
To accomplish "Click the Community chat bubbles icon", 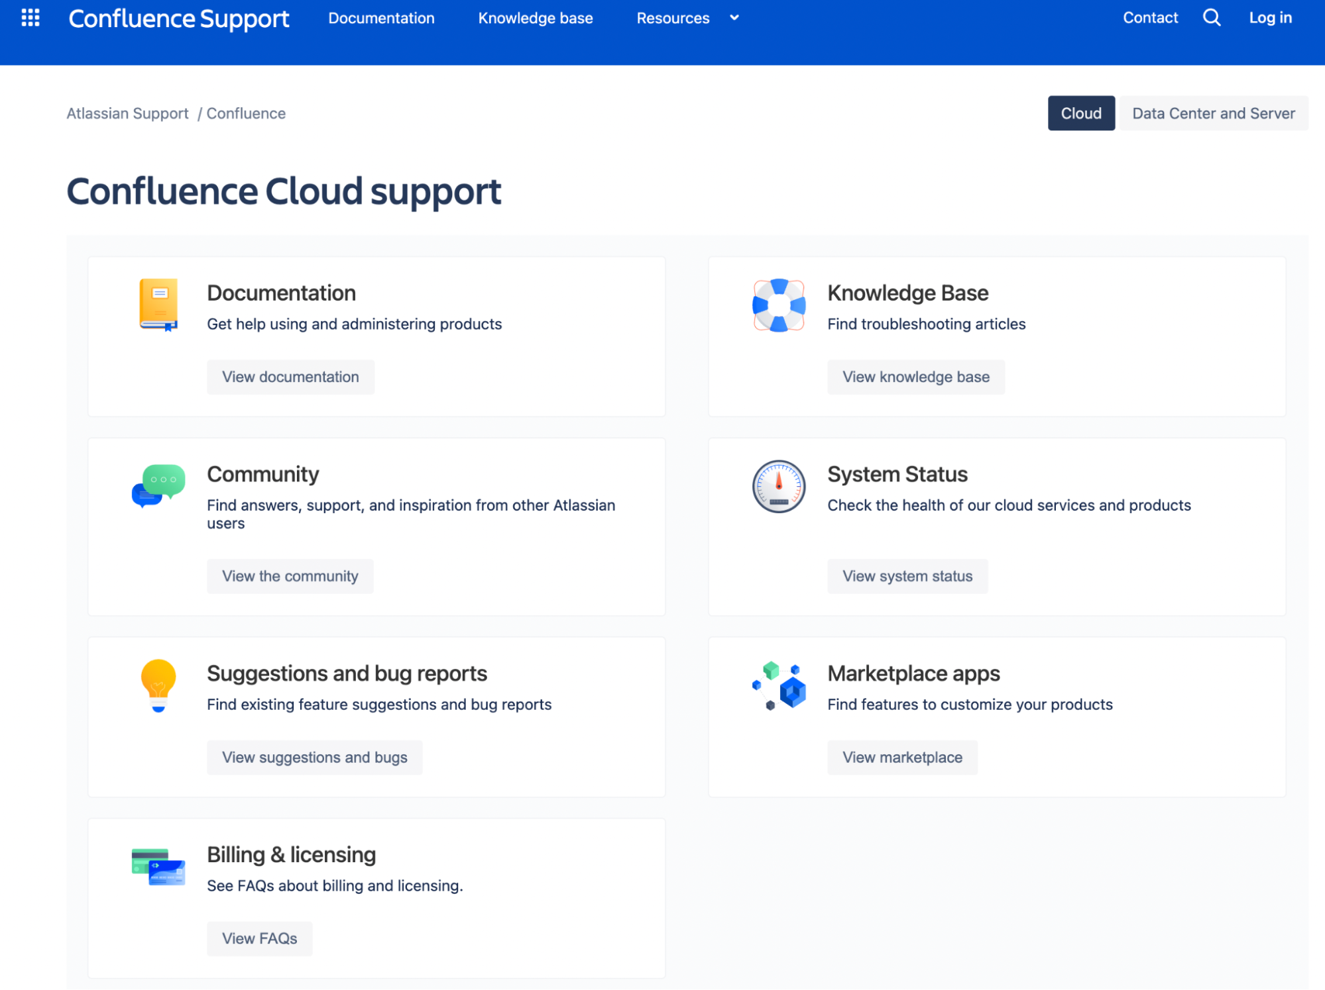I will coord(158,485).
